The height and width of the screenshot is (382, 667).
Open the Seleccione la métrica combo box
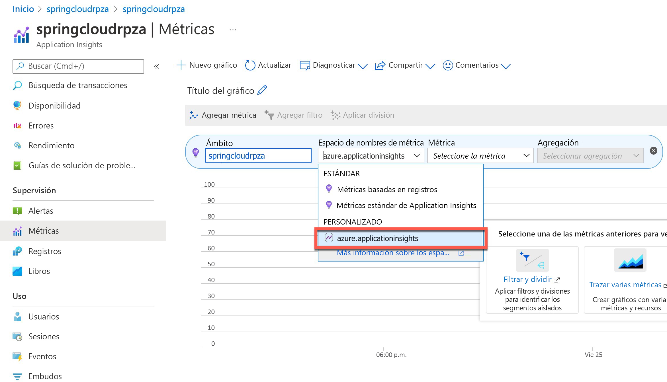coord(480,156)
